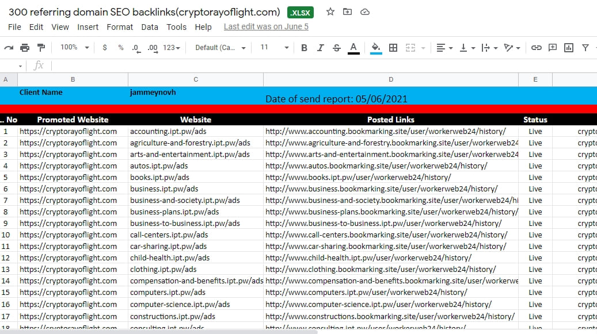
Task: Click the borders icon in toolbar
Action: click(x=393, y=48)
